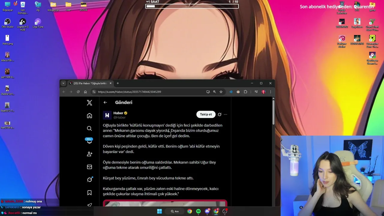Open VALORANT desktop shortcut
This screenshot has width=384, height=216.
[342, 23]
